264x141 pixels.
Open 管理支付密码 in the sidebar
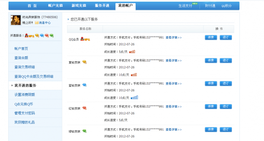point(25,113)
